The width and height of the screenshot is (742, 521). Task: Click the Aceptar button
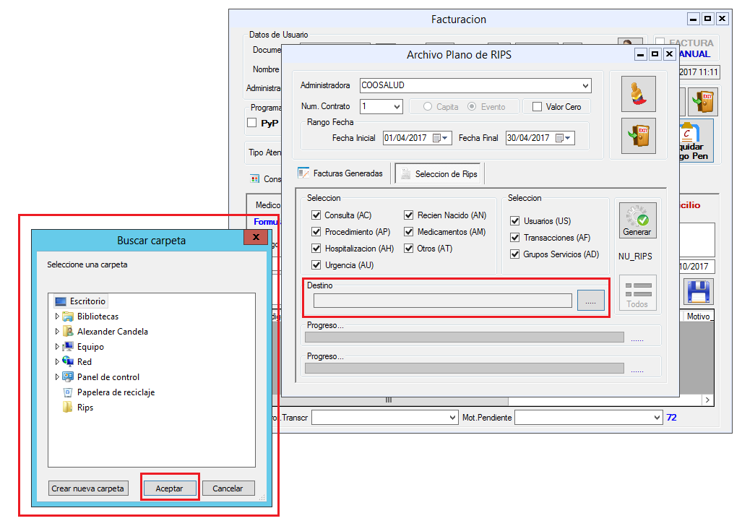tap(169, 488)
